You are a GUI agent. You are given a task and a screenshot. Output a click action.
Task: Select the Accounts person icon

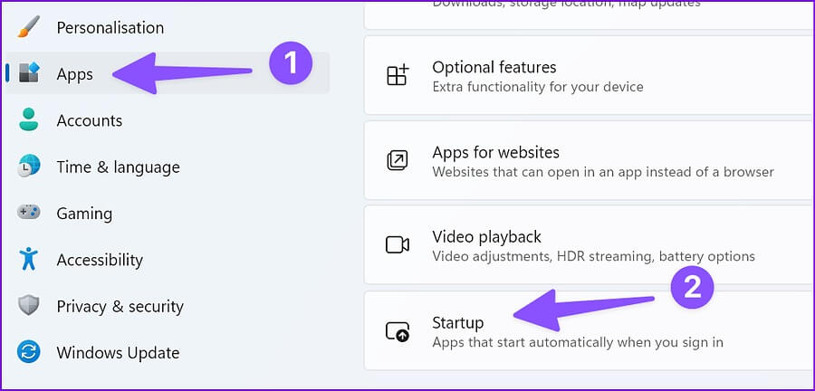[x=29, y=120]
